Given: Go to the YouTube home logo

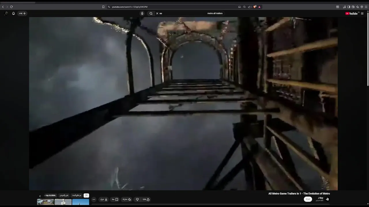Looking at the screenshot, I should point(351,13).
